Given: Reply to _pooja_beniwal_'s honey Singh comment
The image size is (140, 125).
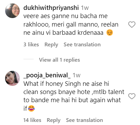Looking at the screenshot, I should point(54,120).
